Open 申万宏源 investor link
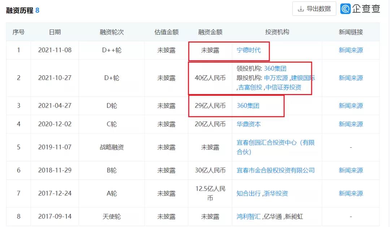 (276, 78)
